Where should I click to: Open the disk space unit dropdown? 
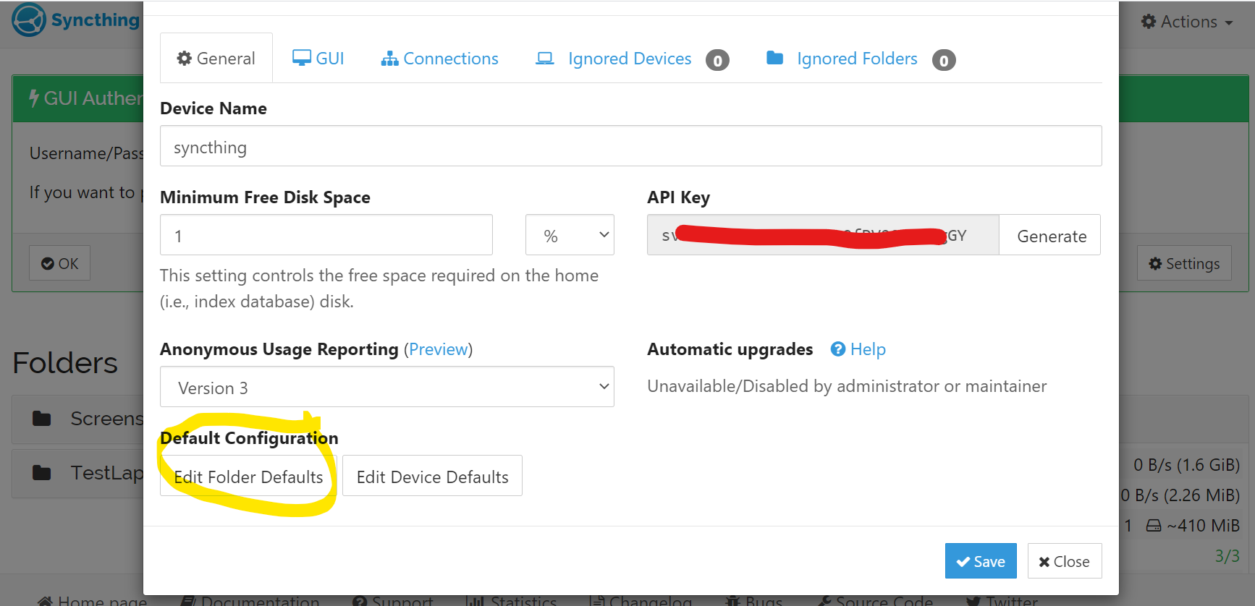(x=570, y=235)
